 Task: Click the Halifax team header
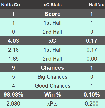click(97, 5)
